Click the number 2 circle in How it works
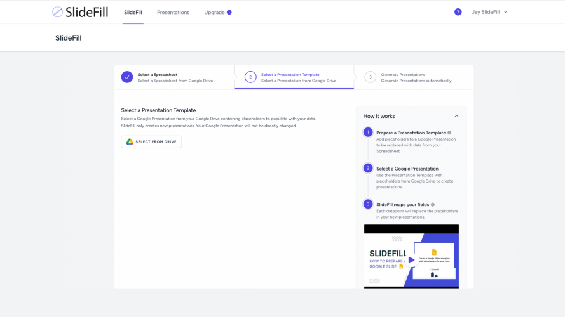The height and width of the screenshot is (317, 565). click(368, 168)
